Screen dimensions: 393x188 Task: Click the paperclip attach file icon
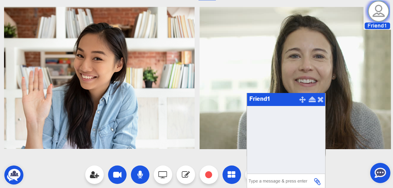pos(317,181)
